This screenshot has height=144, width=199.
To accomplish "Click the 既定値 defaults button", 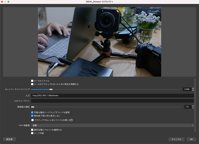I will click(x=9, y=139).
